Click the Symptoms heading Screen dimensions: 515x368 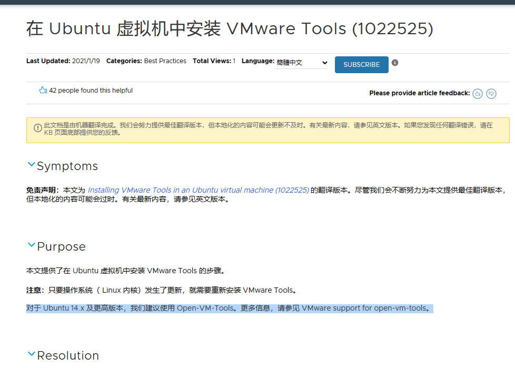(67, 166)
